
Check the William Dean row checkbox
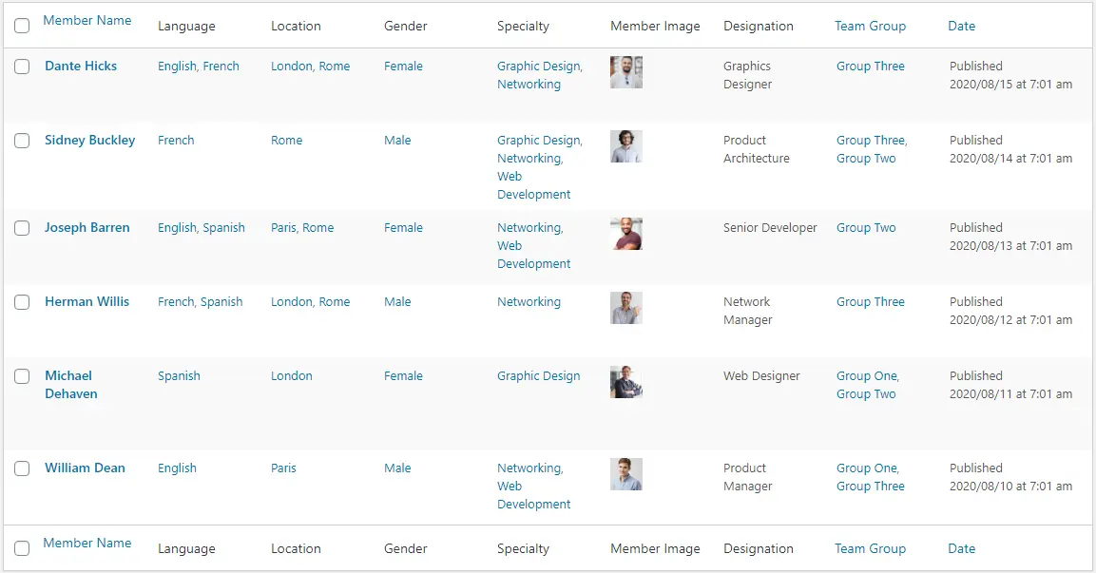[23, 468]
